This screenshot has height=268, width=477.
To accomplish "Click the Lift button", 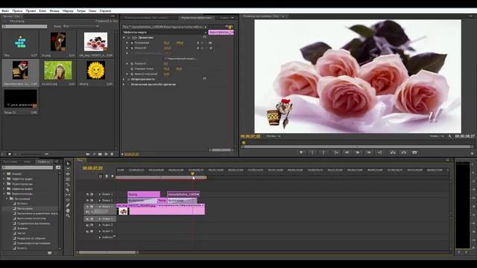I will tap(393, 153).
